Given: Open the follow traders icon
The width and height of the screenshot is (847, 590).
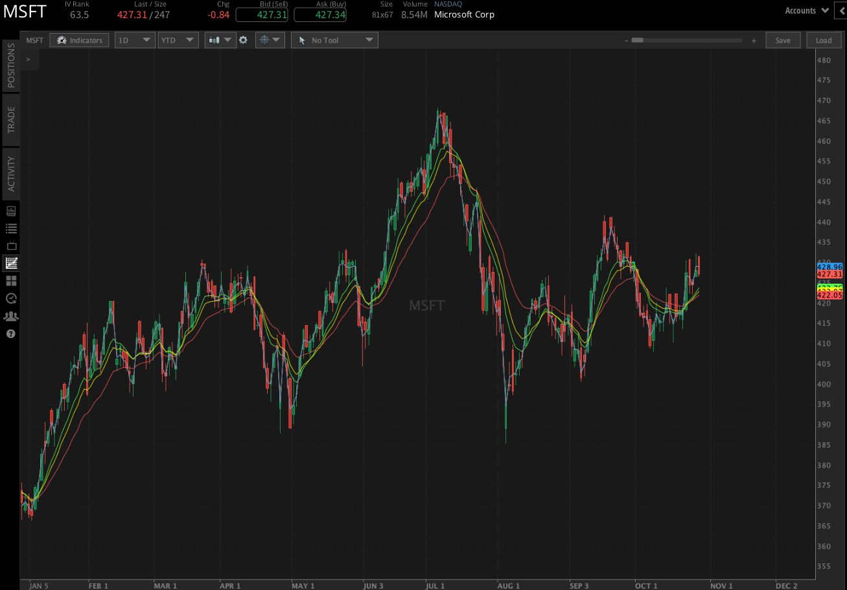Looking at the screenshot, I should pos(10,316).
